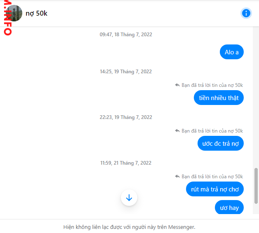
Task: Click the 'Hiện không liên lạc được' notice
Action: [129, 227]
